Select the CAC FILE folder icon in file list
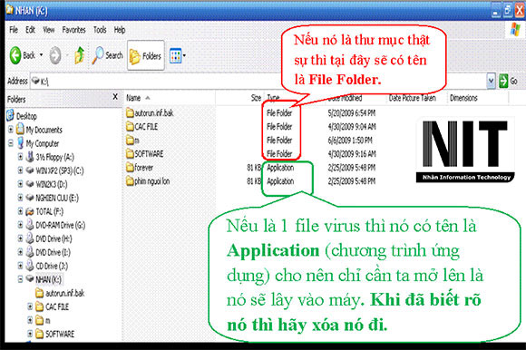Screen dimensions: 526x350 click(130, 126)
